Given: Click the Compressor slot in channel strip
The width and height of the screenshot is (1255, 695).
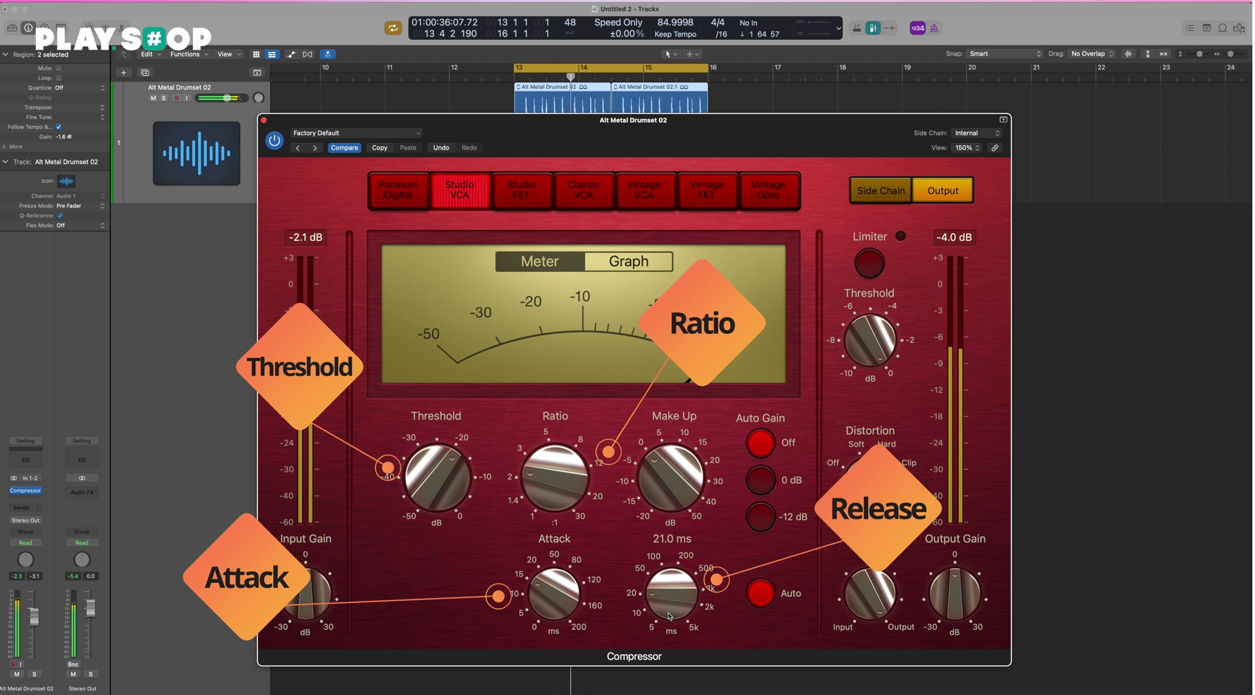Looking at the screenshot, I should 25,491.
